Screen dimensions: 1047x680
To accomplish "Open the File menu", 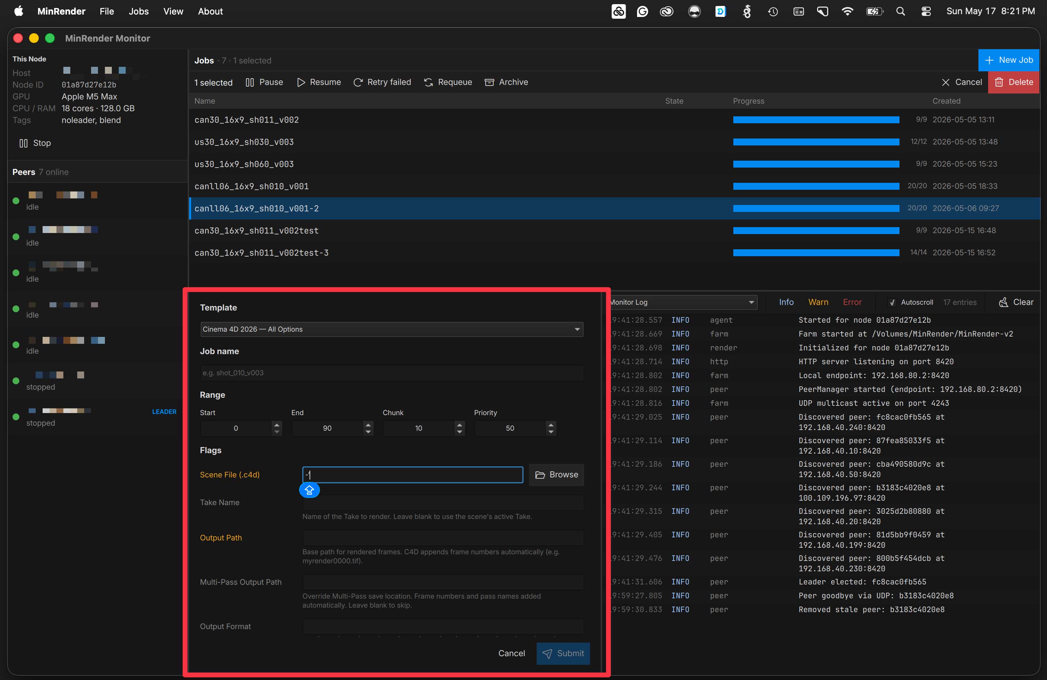I will (107, 11).
